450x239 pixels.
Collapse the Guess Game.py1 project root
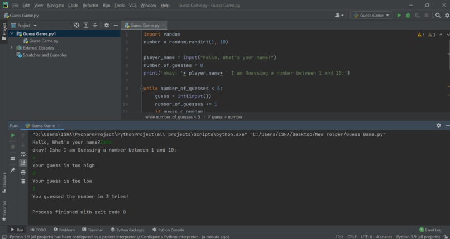[x=12, y=33]
